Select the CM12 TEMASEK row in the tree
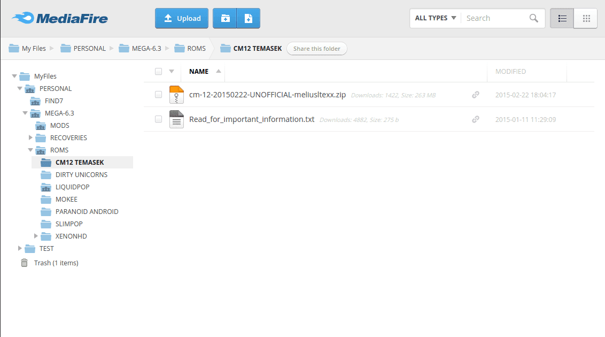Image resolution: width=605 pixels, height=337 pixels. [x=82, y=163]
